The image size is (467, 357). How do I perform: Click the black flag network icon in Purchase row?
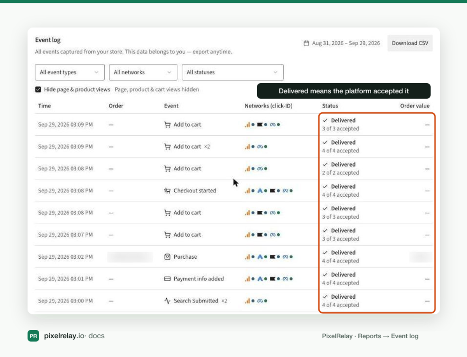[273, 257]
